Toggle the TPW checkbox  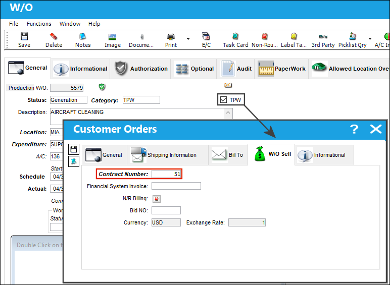point(224,100)
